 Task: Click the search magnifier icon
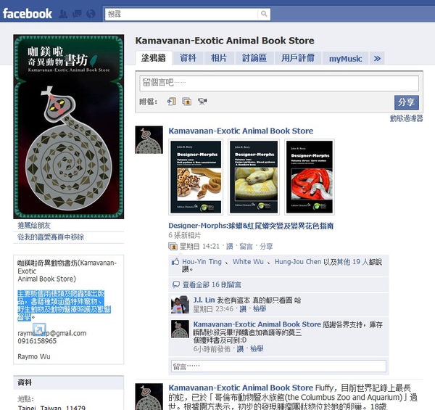coord(264,14)
